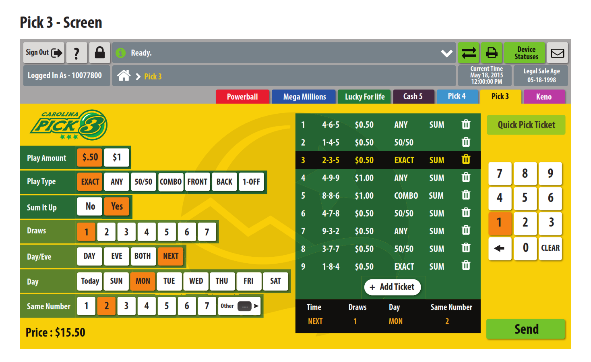The height and width of the screenshot is (362, 591).
Task: Click Quick Pick Ticket button
Action: [x=526, y=125]
